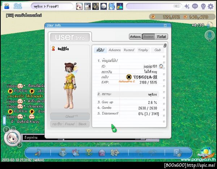Click the Block button
Viewport: 217px width, 169px height.
(x=82, y=124)
